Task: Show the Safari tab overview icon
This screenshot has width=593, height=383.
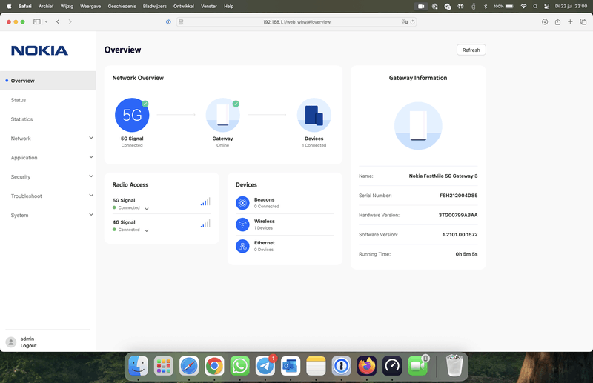Action: pyautogui.click(x=583, y=22)
